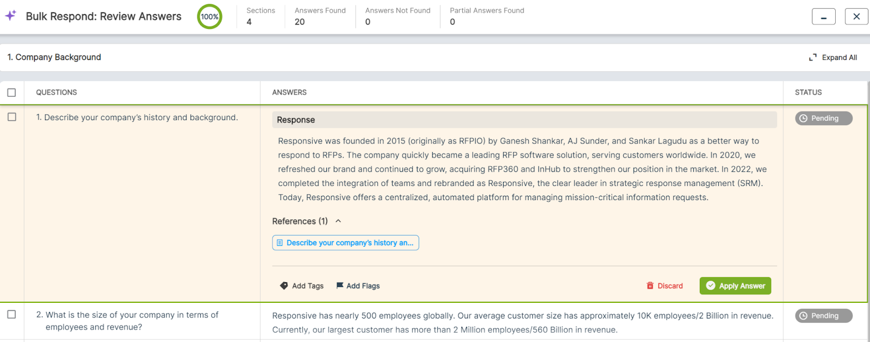Select the Answers Found summary tab
870x342 pixels.
(x=320, y=16)
